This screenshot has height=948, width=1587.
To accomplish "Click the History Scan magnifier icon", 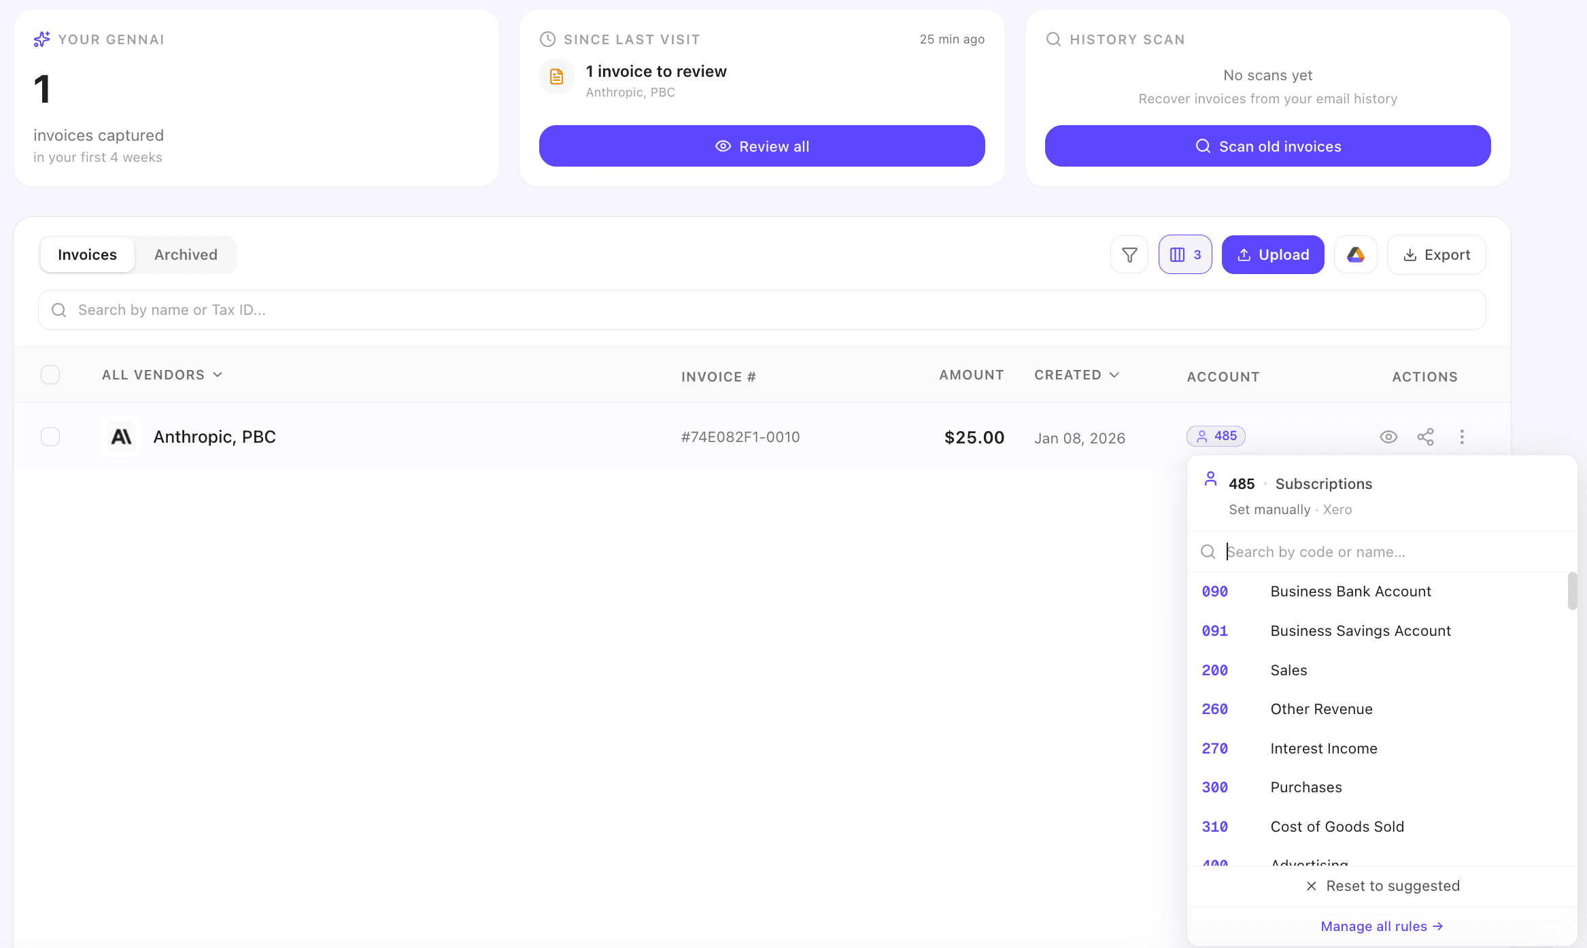I will 1053,39.
